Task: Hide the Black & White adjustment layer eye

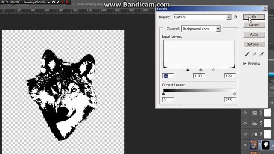Action: pos(245,134)
